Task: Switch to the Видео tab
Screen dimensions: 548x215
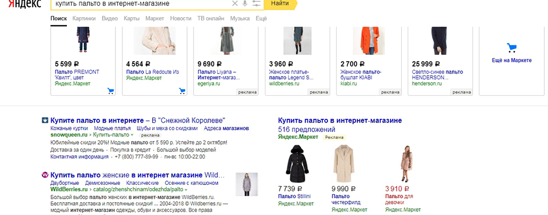Action: [109, 18]
